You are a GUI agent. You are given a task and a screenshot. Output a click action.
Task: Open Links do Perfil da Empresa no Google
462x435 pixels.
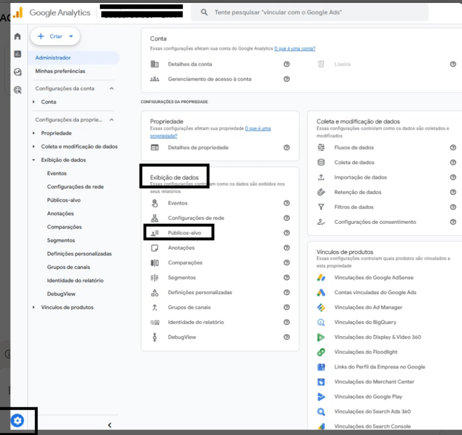pos(380,367)
